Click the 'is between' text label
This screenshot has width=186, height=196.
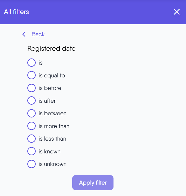point(52,113)
